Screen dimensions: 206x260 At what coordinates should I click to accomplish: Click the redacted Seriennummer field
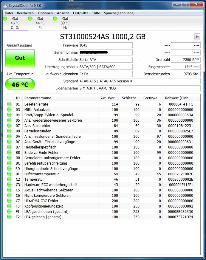(x=106, y=52)
